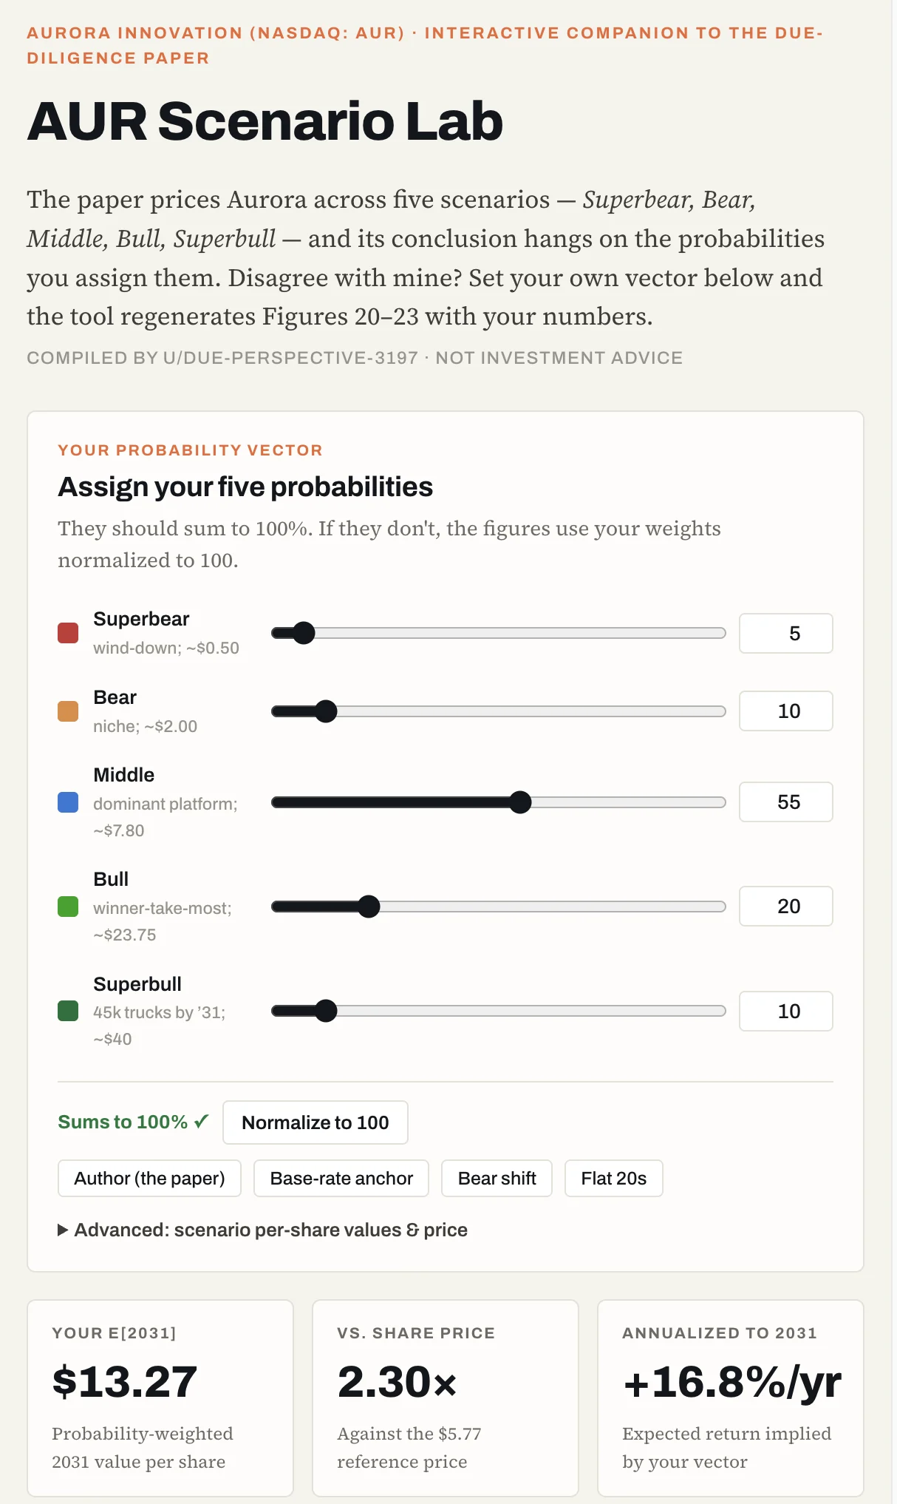Click the red Superbear color swatch
897x1504 pixels.
[68, 633]
